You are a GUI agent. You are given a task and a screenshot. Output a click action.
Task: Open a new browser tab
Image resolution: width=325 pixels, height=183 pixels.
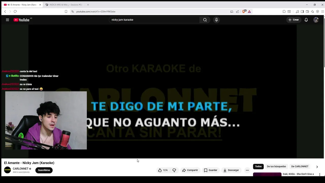88,5
